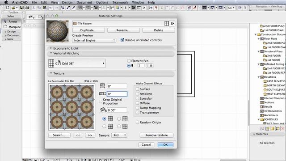Select the Element Pen radio button
Image resolution: width=286 pixels, height=161 pixels.
[129, 61]
